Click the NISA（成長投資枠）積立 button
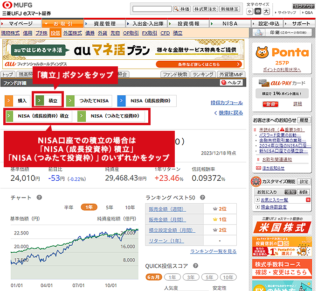317x291 pixels. (x=39, y=116)
